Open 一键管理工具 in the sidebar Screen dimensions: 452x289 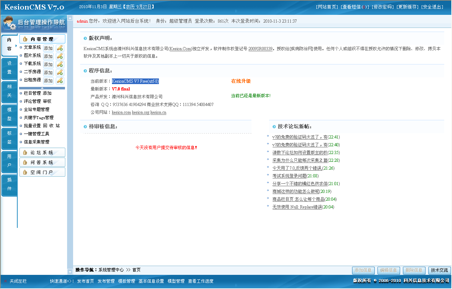tap(36, 134)
